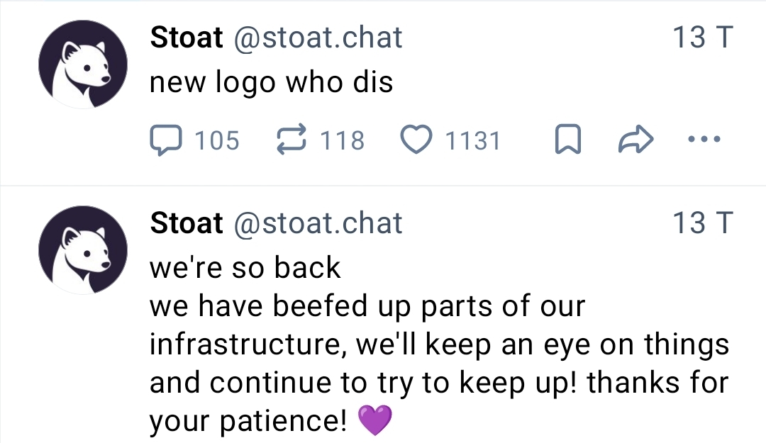Open Stoat avatar on the logo post

pos(83,65)
